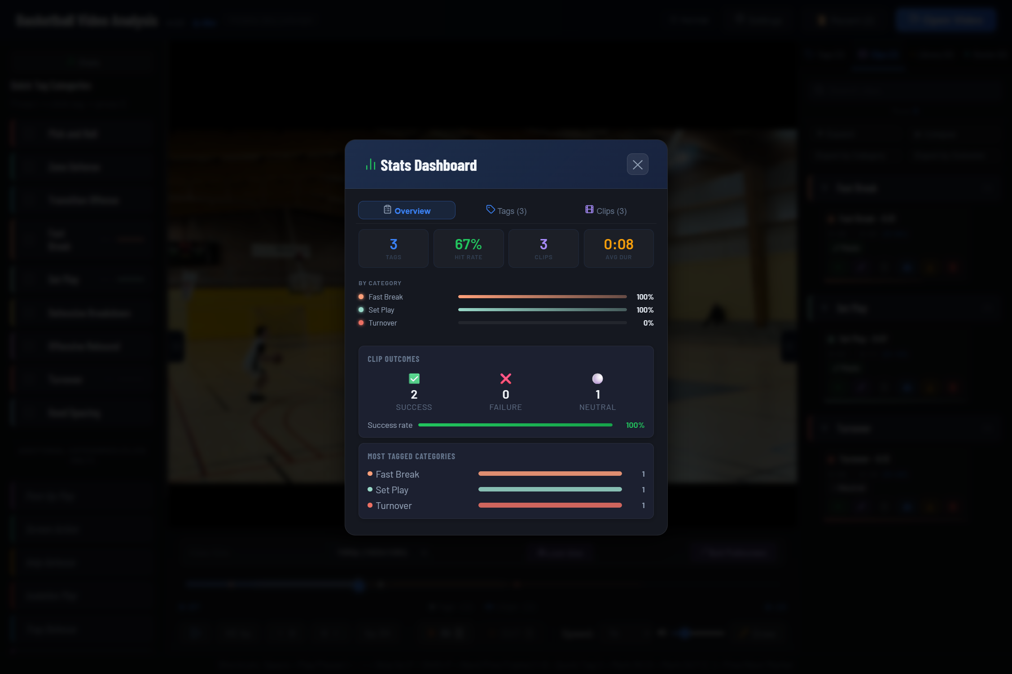The width and height of the screenshot is (1012, 674).
Task: Click the tag icon next to Tags (3)
Action: pyautogui.click(x=490, y=209)
